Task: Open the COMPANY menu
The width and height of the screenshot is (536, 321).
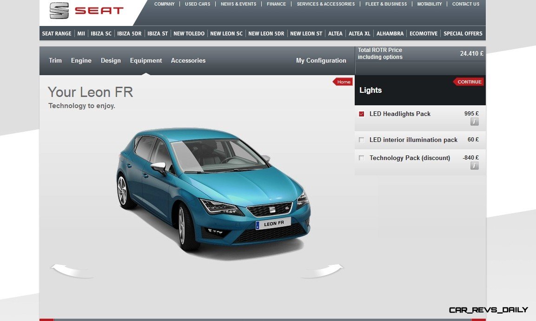Action: click(165, 4)
